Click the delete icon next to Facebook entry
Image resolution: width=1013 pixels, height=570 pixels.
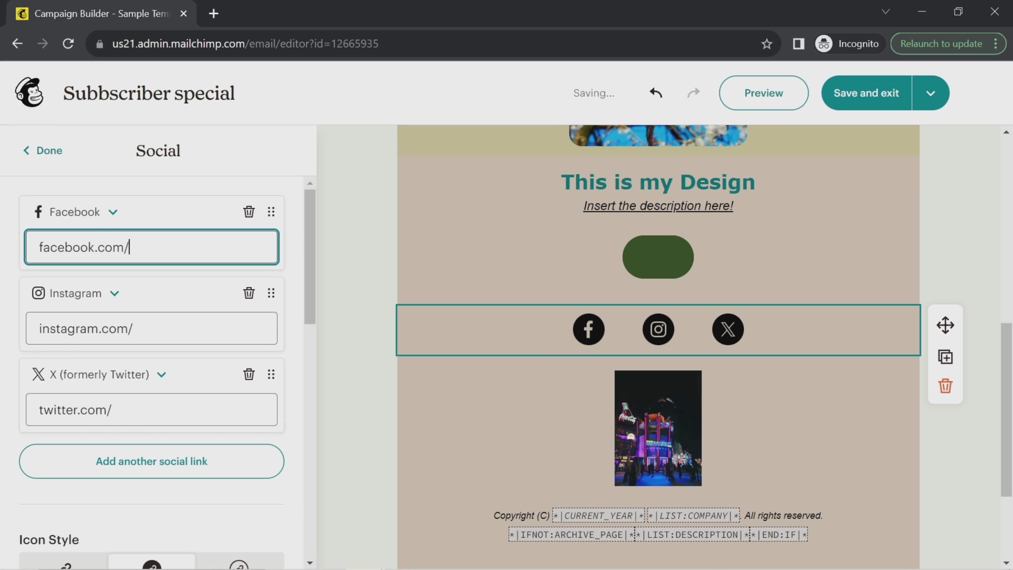pos(249,212)
